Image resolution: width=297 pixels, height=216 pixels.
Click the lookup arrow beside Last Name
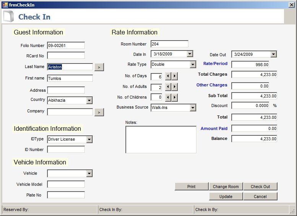tap(99, 67)
